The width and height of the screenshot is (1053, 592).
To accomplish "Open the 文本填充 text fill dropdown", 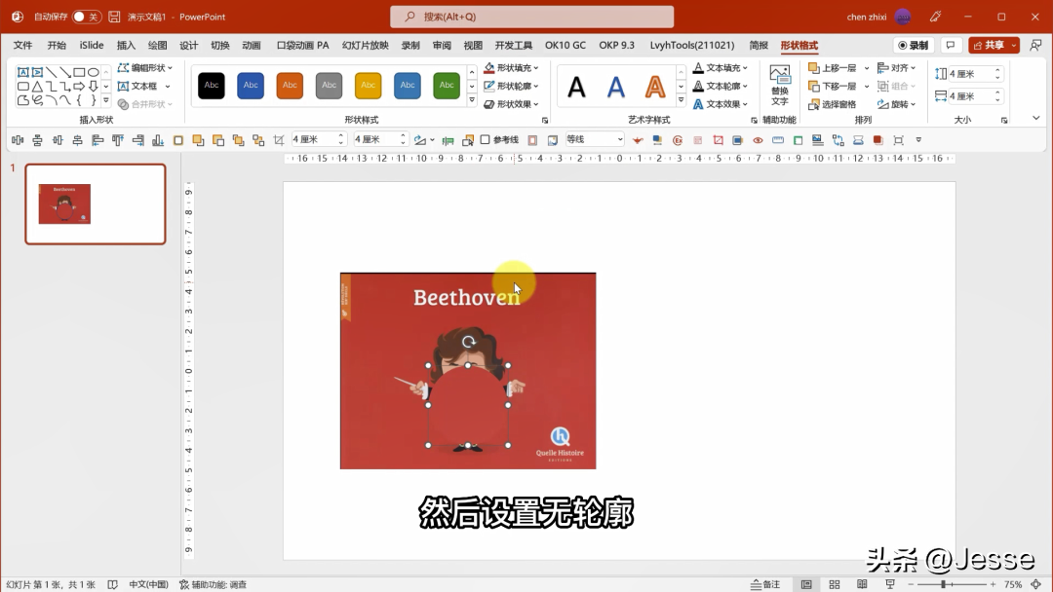I will point(720,68).
